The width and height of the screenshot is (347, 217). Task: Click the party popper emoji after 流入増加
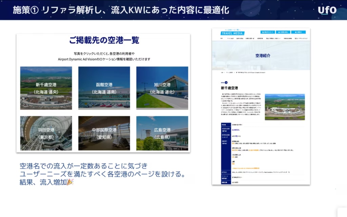pyautogui.click(x=70, y=182)
